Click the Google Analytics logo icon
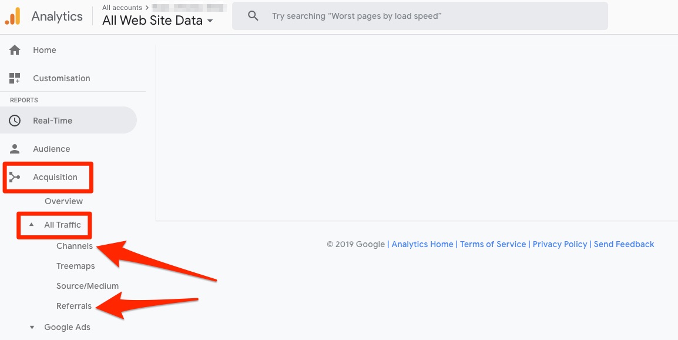The width and height of the screenshot is (678, 340). coord(12,16)
